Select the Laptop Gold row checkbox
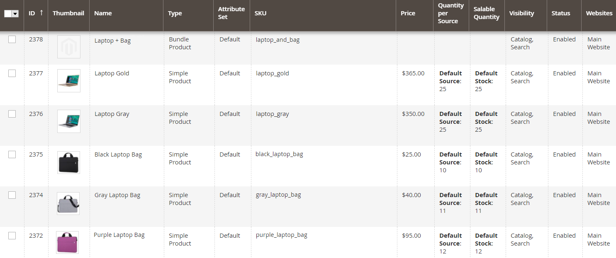The image size is (616, 258). (x=12, y=73)
